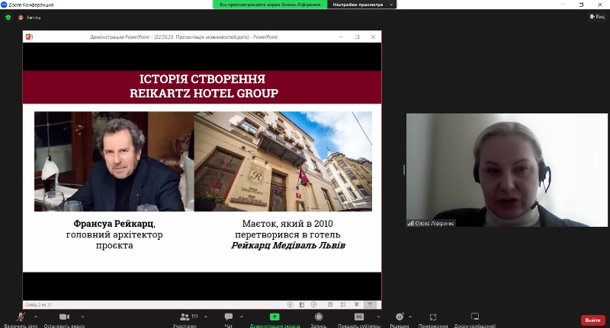Click the photo of Франсуа Рейкарц

tap(114, 161)
